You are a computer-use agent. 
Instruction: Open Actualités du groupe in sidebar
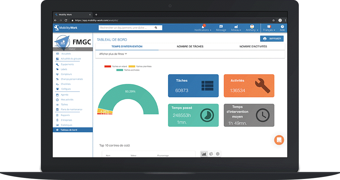[x=71, y=59]
